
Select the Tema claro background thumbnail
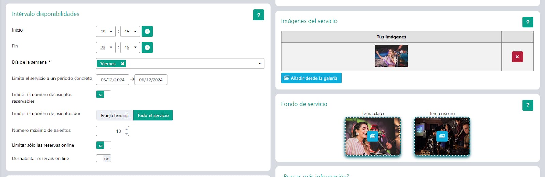(x=373, y=136)
